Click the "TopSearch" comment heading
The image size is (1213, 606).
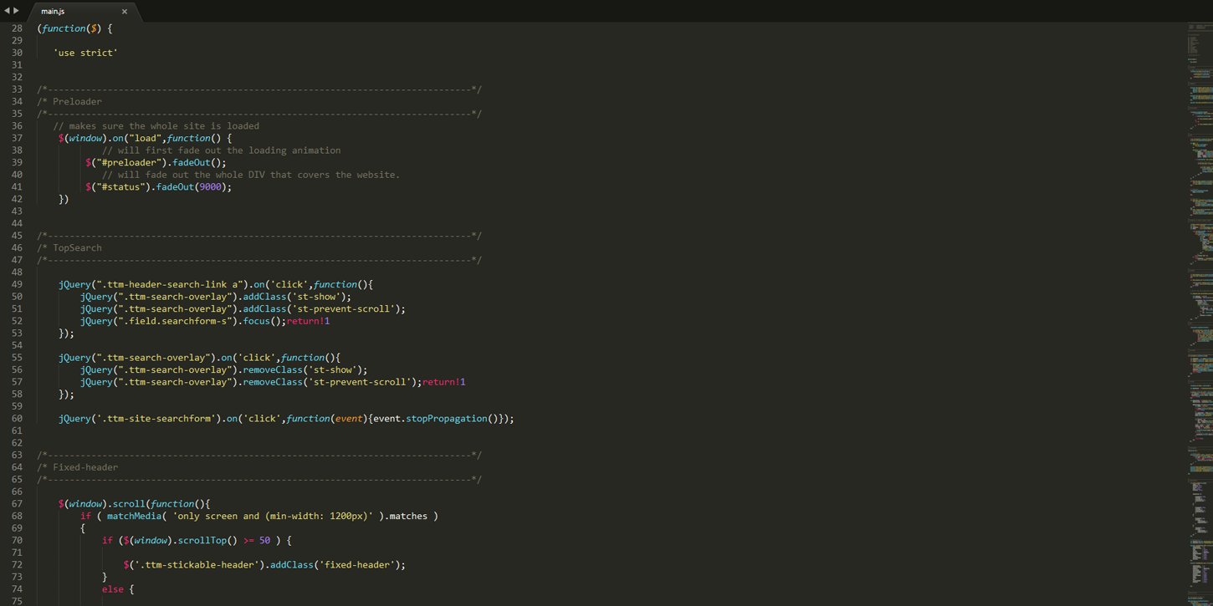(x=77, y=248)
